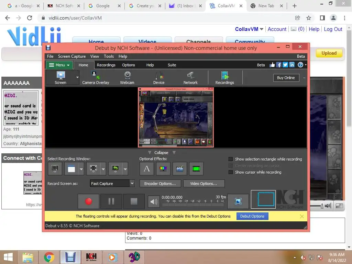
Task: Click the browser address bar
Action: tap(166, 18)
